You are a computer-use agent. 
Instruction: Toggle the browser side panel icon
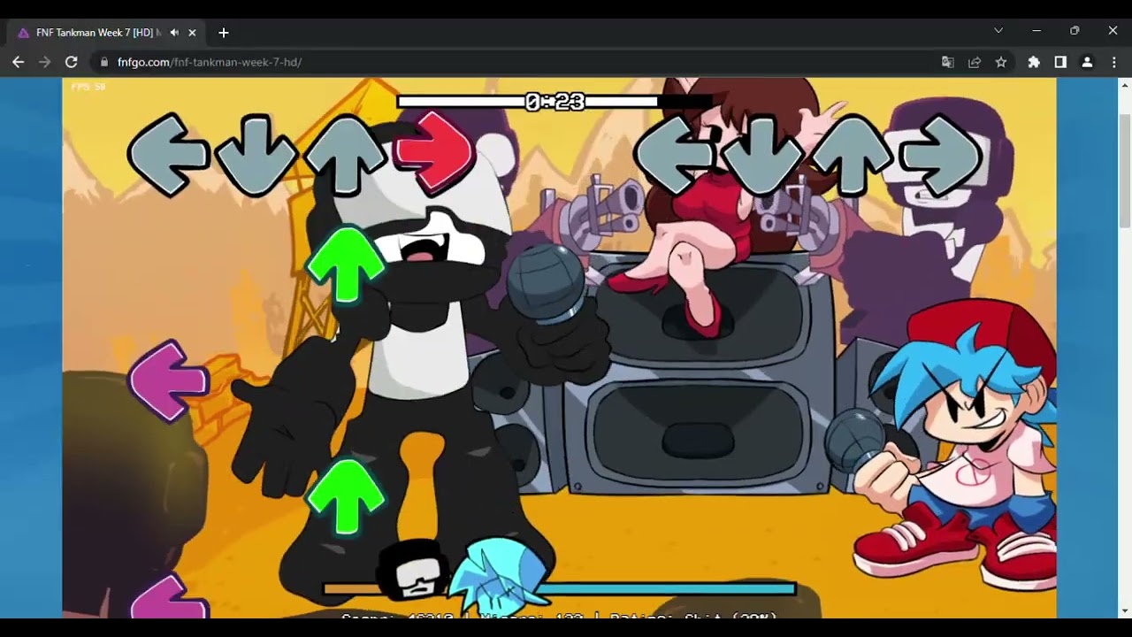click(x=1060, y=62)
